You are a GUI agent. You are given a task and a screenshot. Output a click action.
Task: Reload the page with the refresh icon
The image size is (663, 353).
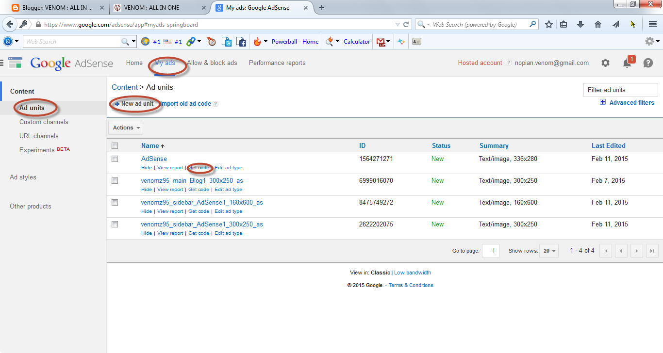pyautogui.click(x=406, y=24)
